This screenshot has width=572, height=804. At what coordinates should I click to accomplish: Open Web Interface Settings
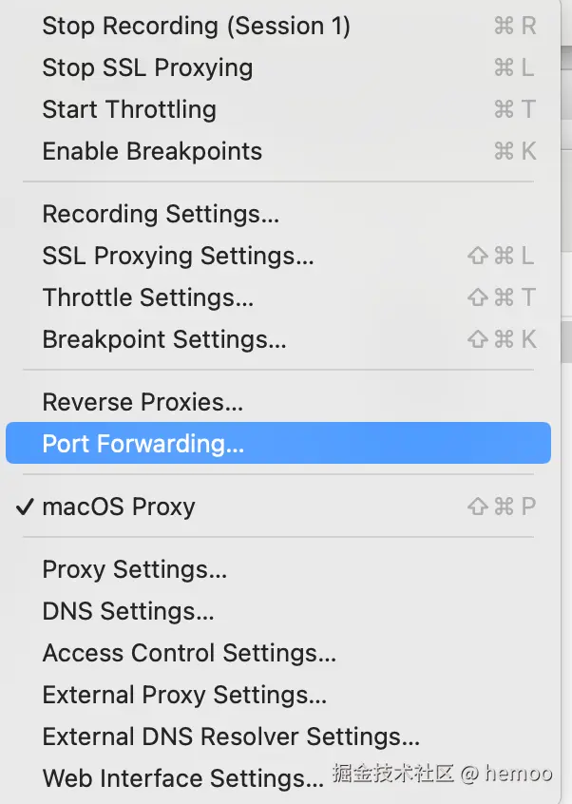(182, 778)
